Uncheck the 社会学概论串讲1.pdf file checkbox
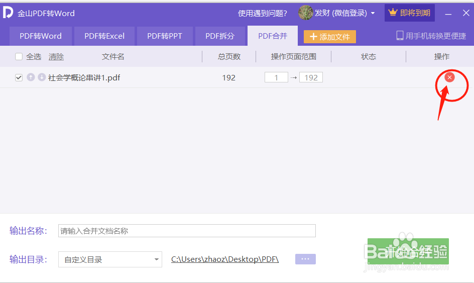The image size is (474, 283). point(19,78)
